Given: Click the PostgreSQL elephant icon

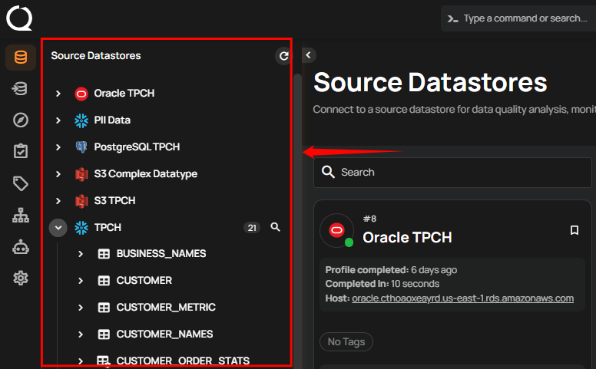Looking at the screenshot, I should pyautogui.click(x=81, y=147).
